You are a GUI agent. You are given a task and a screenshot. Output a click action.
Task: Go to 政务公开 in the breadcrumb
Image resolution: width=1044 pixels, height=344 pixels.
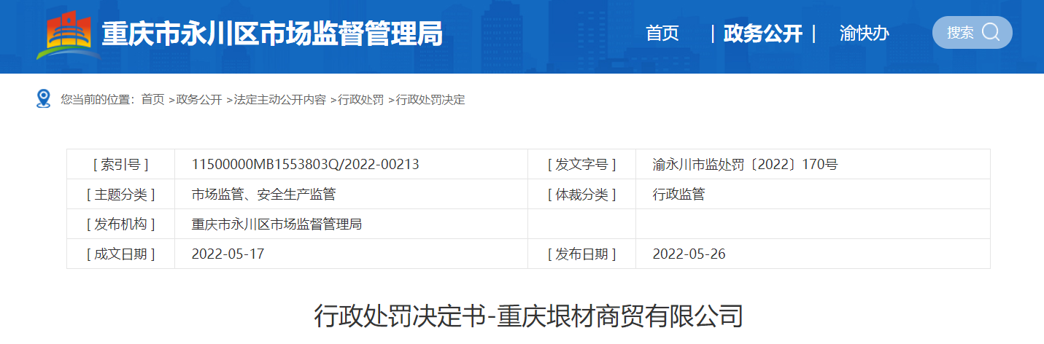click(198, 100)
